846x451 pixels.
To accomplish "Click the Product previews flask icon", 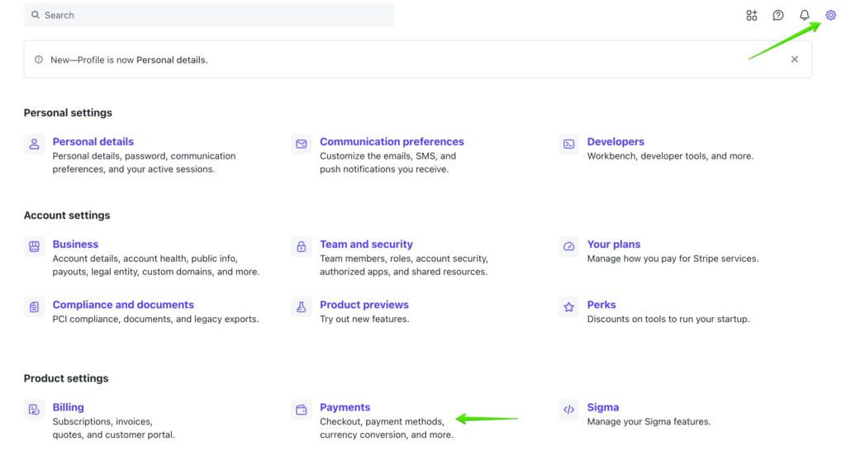I will coord(302,306).
